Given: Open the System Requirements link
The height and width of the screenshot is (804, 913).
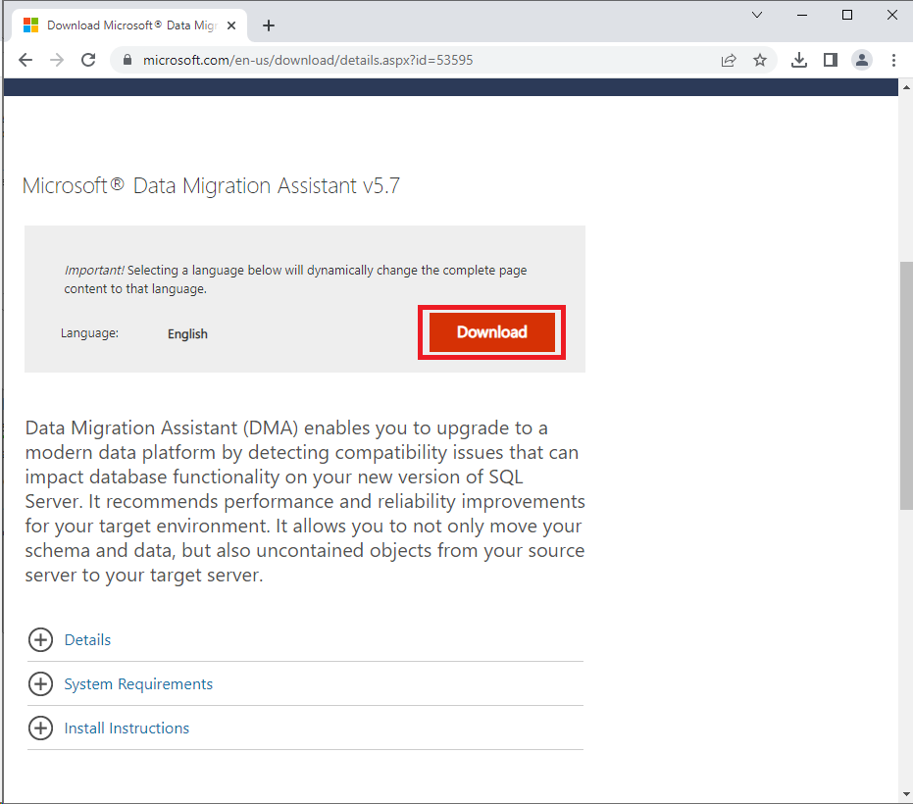Looking at the screenshot, I should pyautogui.click(x=138, y=684).
